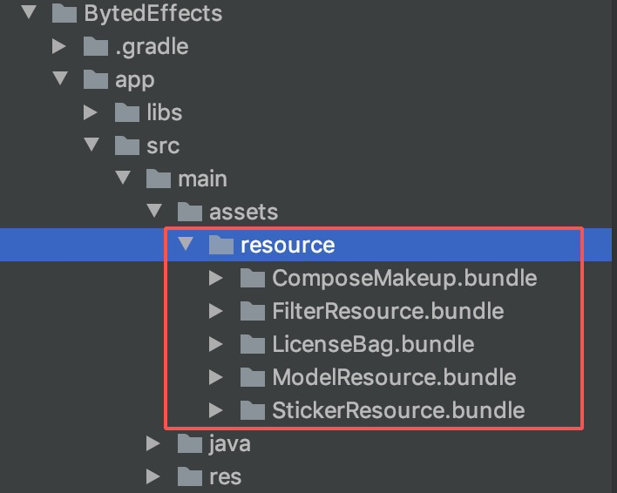
Task: Click the FilterResource.bundle folder icon
Action: tap(252, 311)
